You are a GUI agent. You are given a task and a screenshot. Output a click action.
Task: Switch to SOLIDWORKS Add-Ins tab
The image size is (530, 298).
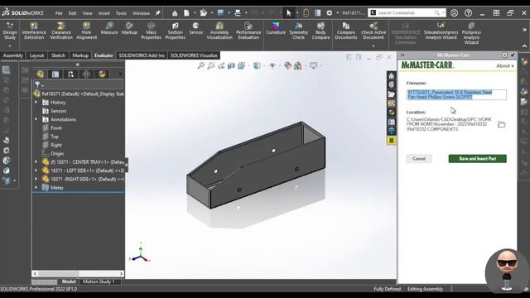point(142,55)
